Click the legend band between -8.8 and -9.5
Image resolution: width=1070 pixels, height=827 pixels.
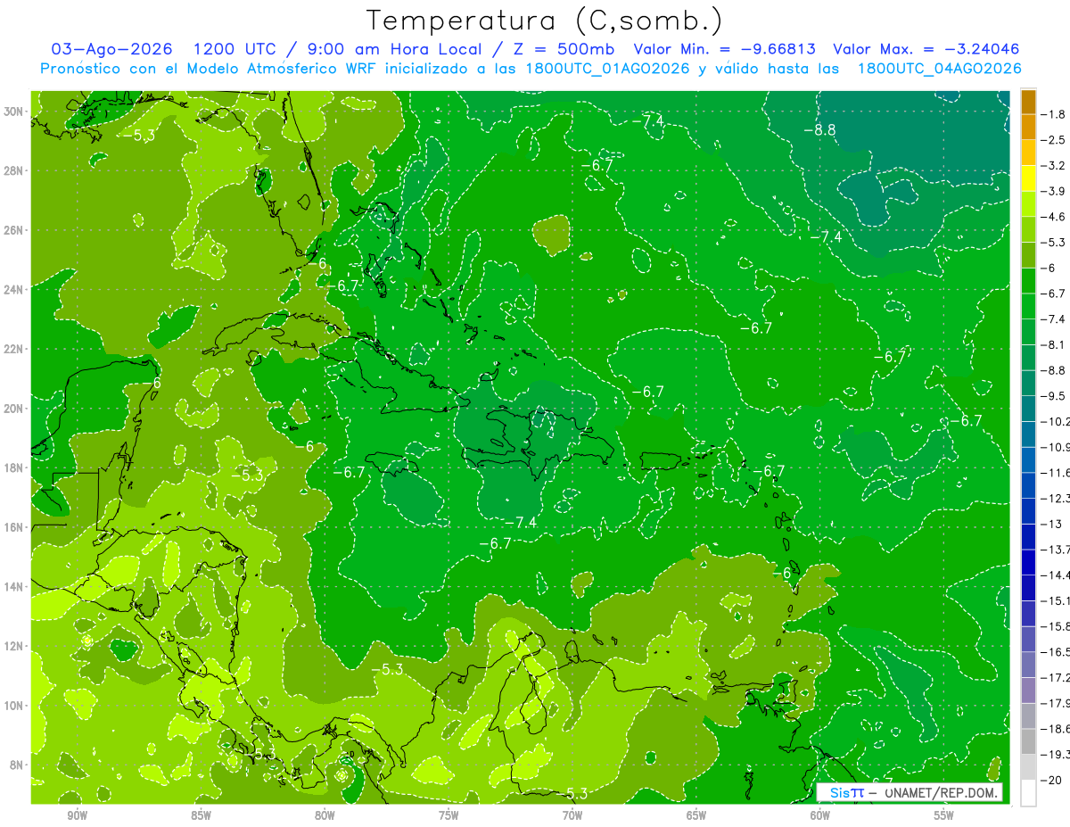1028,383
